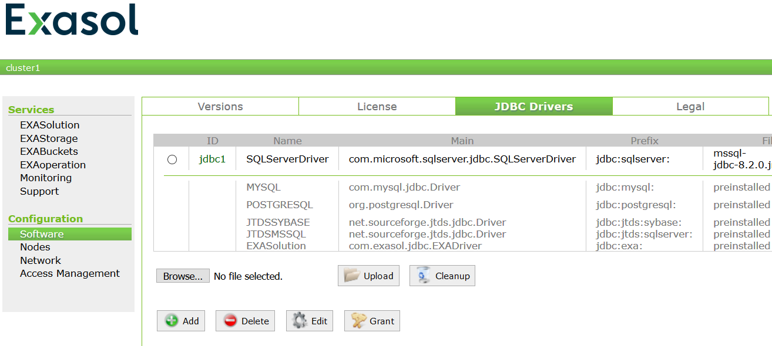
Task: Click the jdbc:mysql: prefix
Action: coord(625,188)
